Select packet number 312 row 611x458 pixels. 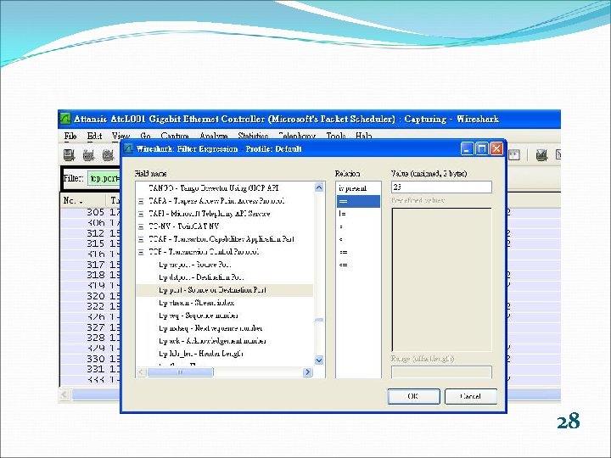91,233
